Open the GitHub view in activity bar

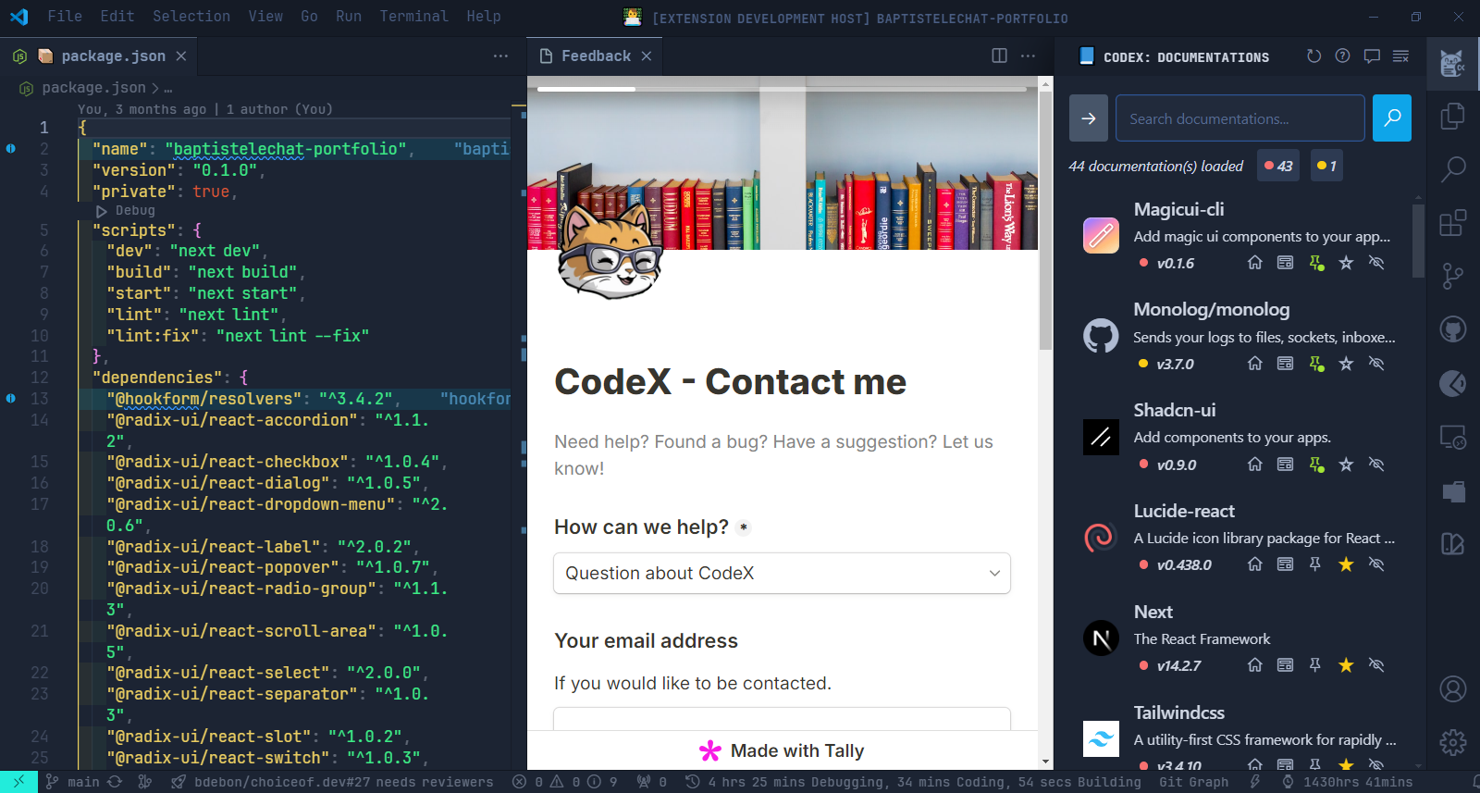[x=1452, y=329]
